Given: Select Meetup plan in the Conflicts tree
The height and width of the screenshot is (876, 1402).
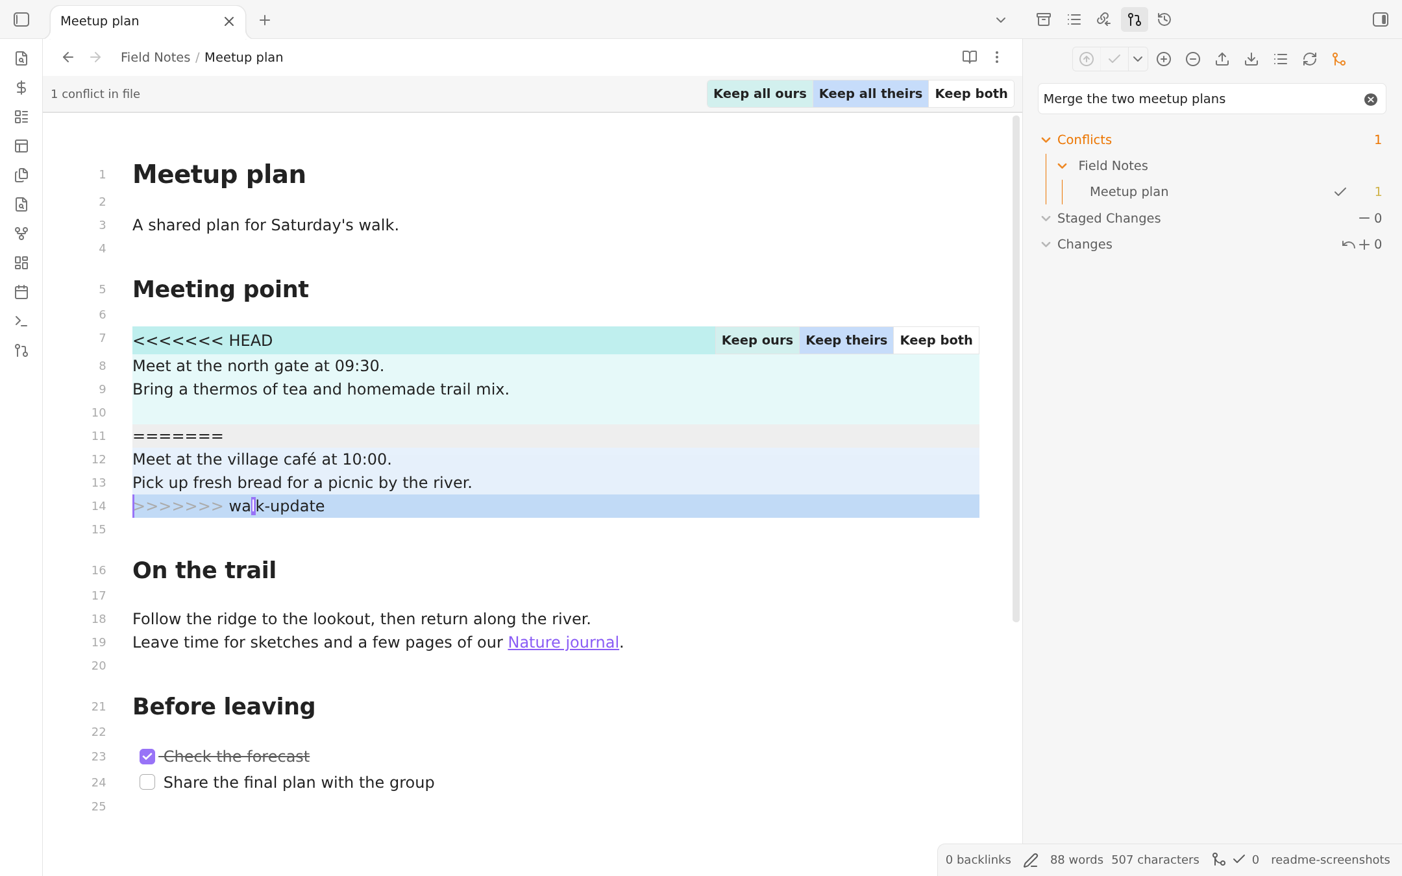Looking at the screenshot, I should [1129, 191].
